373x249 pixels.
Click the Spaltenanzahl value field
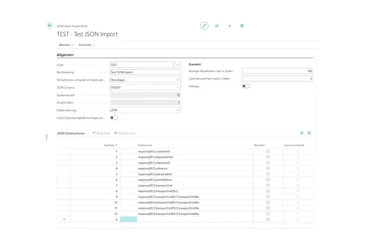(x=145, y=95)
